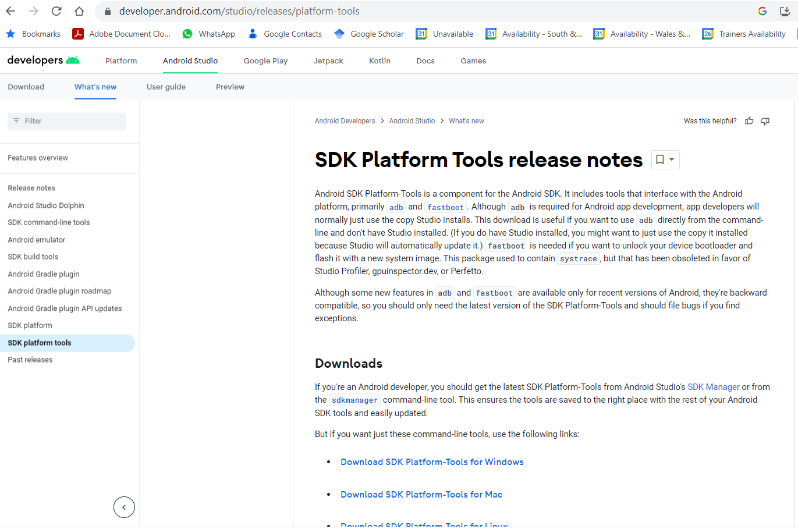The width and height of the screenshot is (798, 529).
Task: Open Google Scholar bookmark
Action: (369, 34)
